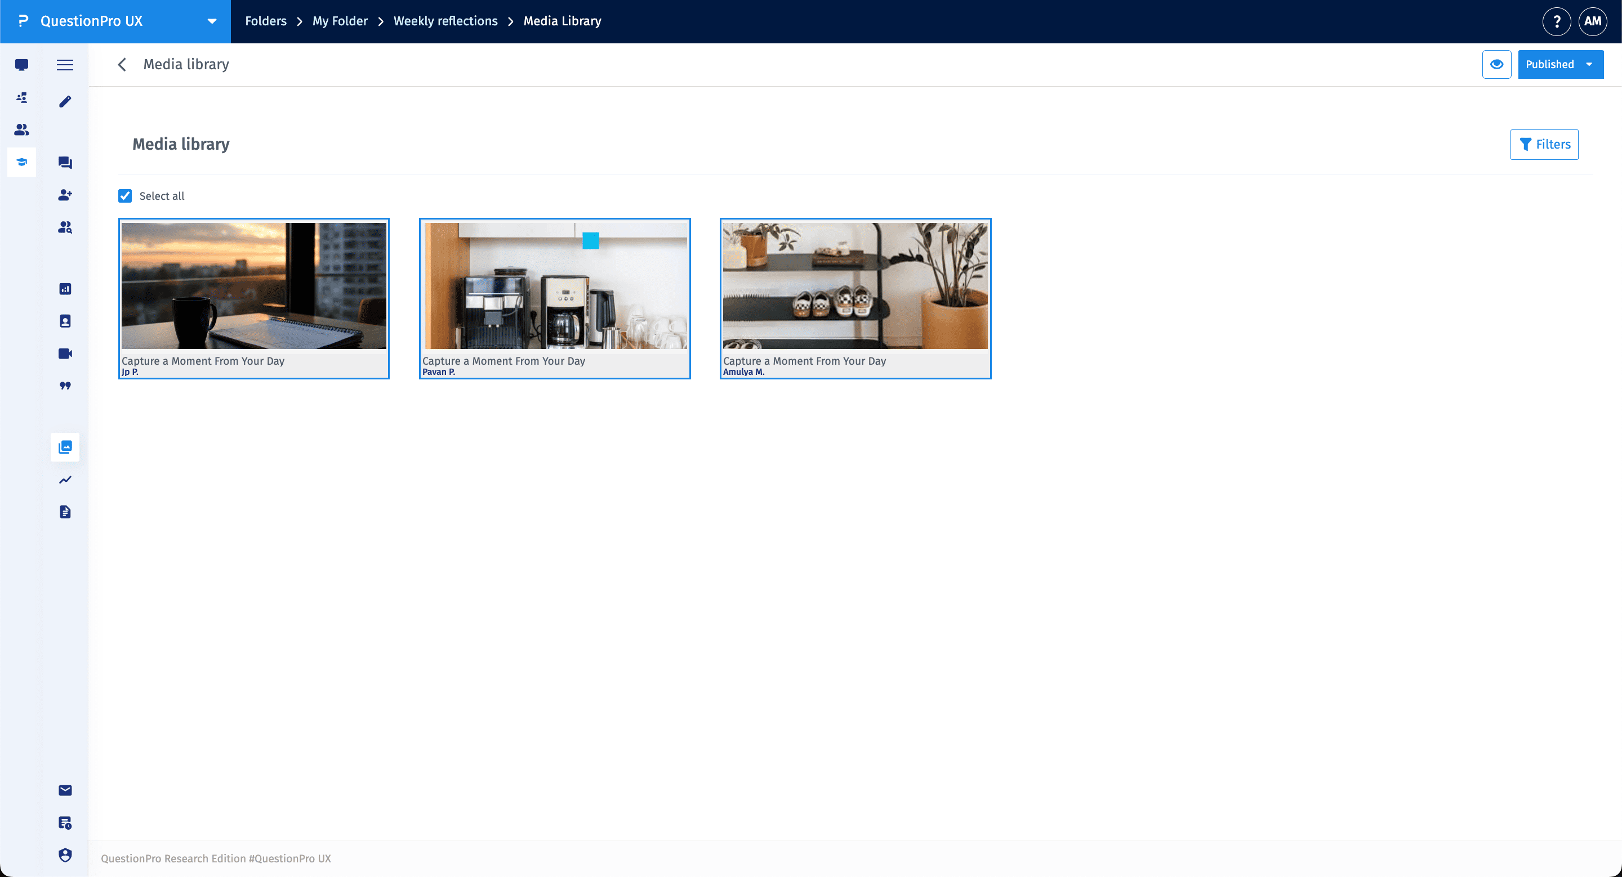The image size is (1622, 877).
Task: Open the email notifications icon near bottom
Action: pyautogui.click(x=65, y=790)
